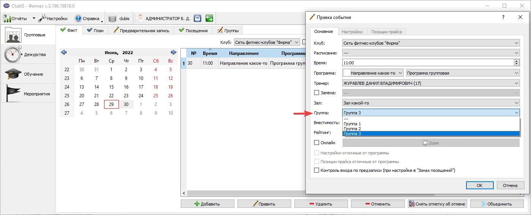The image size is (531, 215).
Task: Enable Контроль входа по предзаписи checkbox
Action: click(x=317, y=170)
